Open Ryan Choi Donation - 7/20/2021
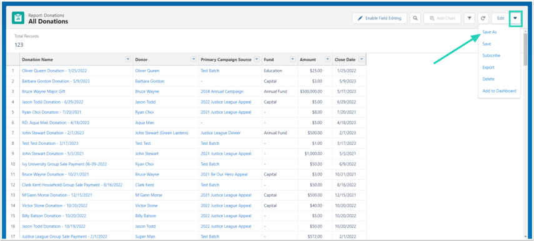Viewport: 534px width, 241px height. 52,112
